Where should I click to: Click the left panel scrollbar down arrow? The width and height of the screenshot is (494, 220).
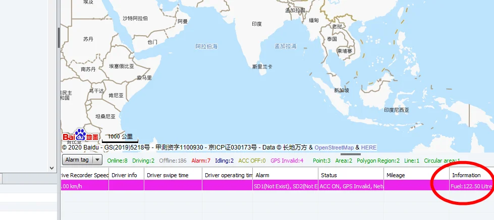point(52,168)
